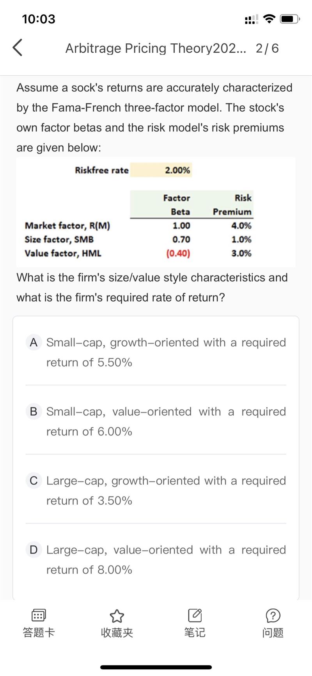Tap the 收藏夹 tab label
This screenshot has width=312, height=676.
tap(117, 632)
